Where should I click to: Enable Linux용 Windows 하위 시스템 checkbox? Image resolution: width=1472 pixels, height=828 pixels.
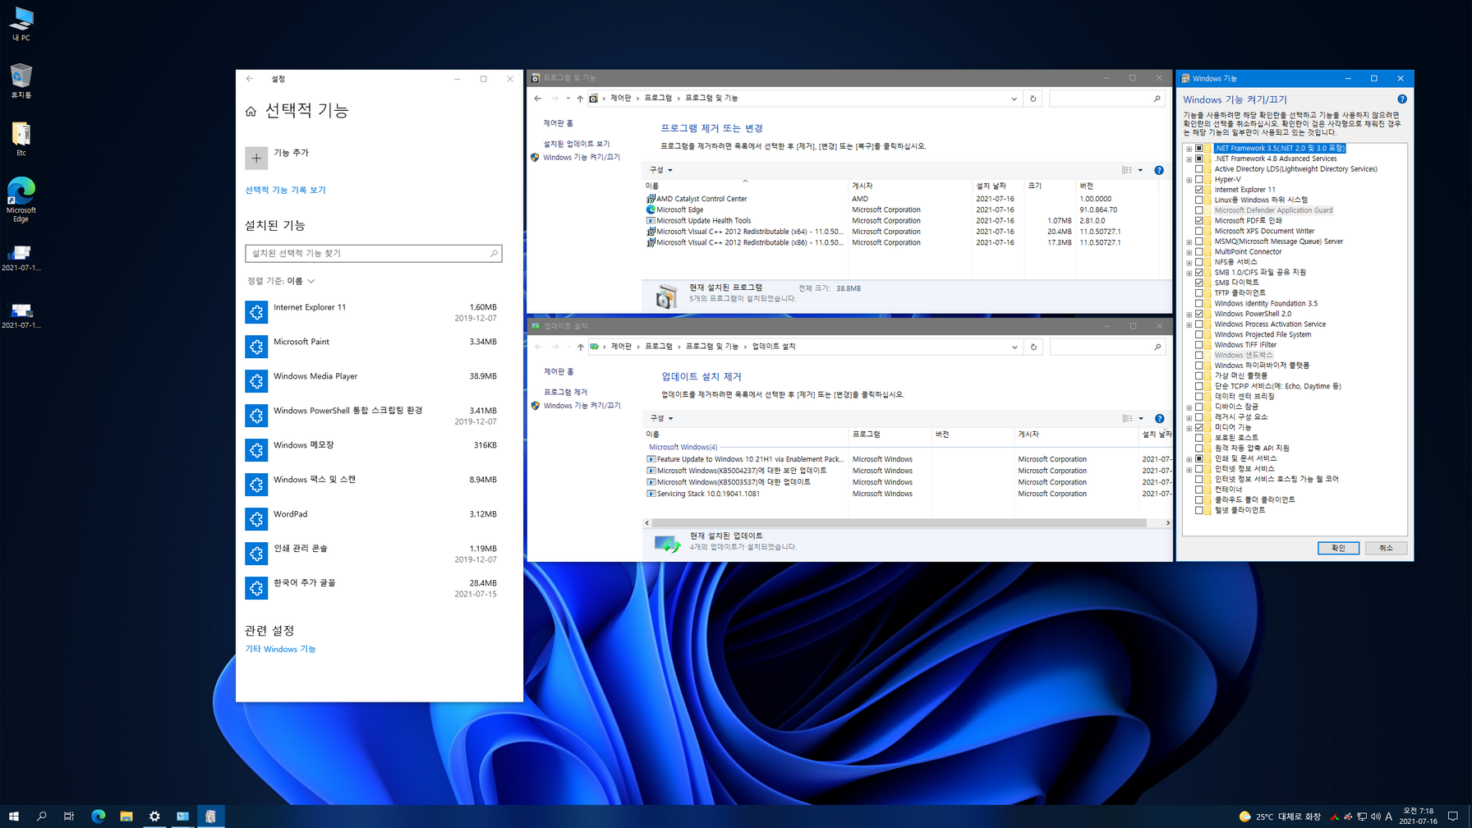pos(1199,200)
